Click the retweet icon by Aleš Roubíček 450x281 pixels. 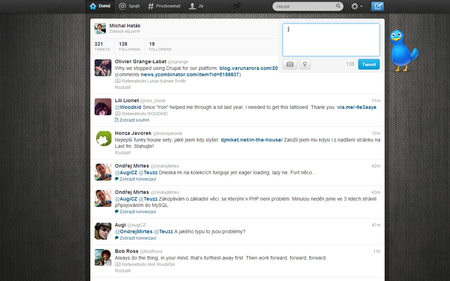click(118, 264)
